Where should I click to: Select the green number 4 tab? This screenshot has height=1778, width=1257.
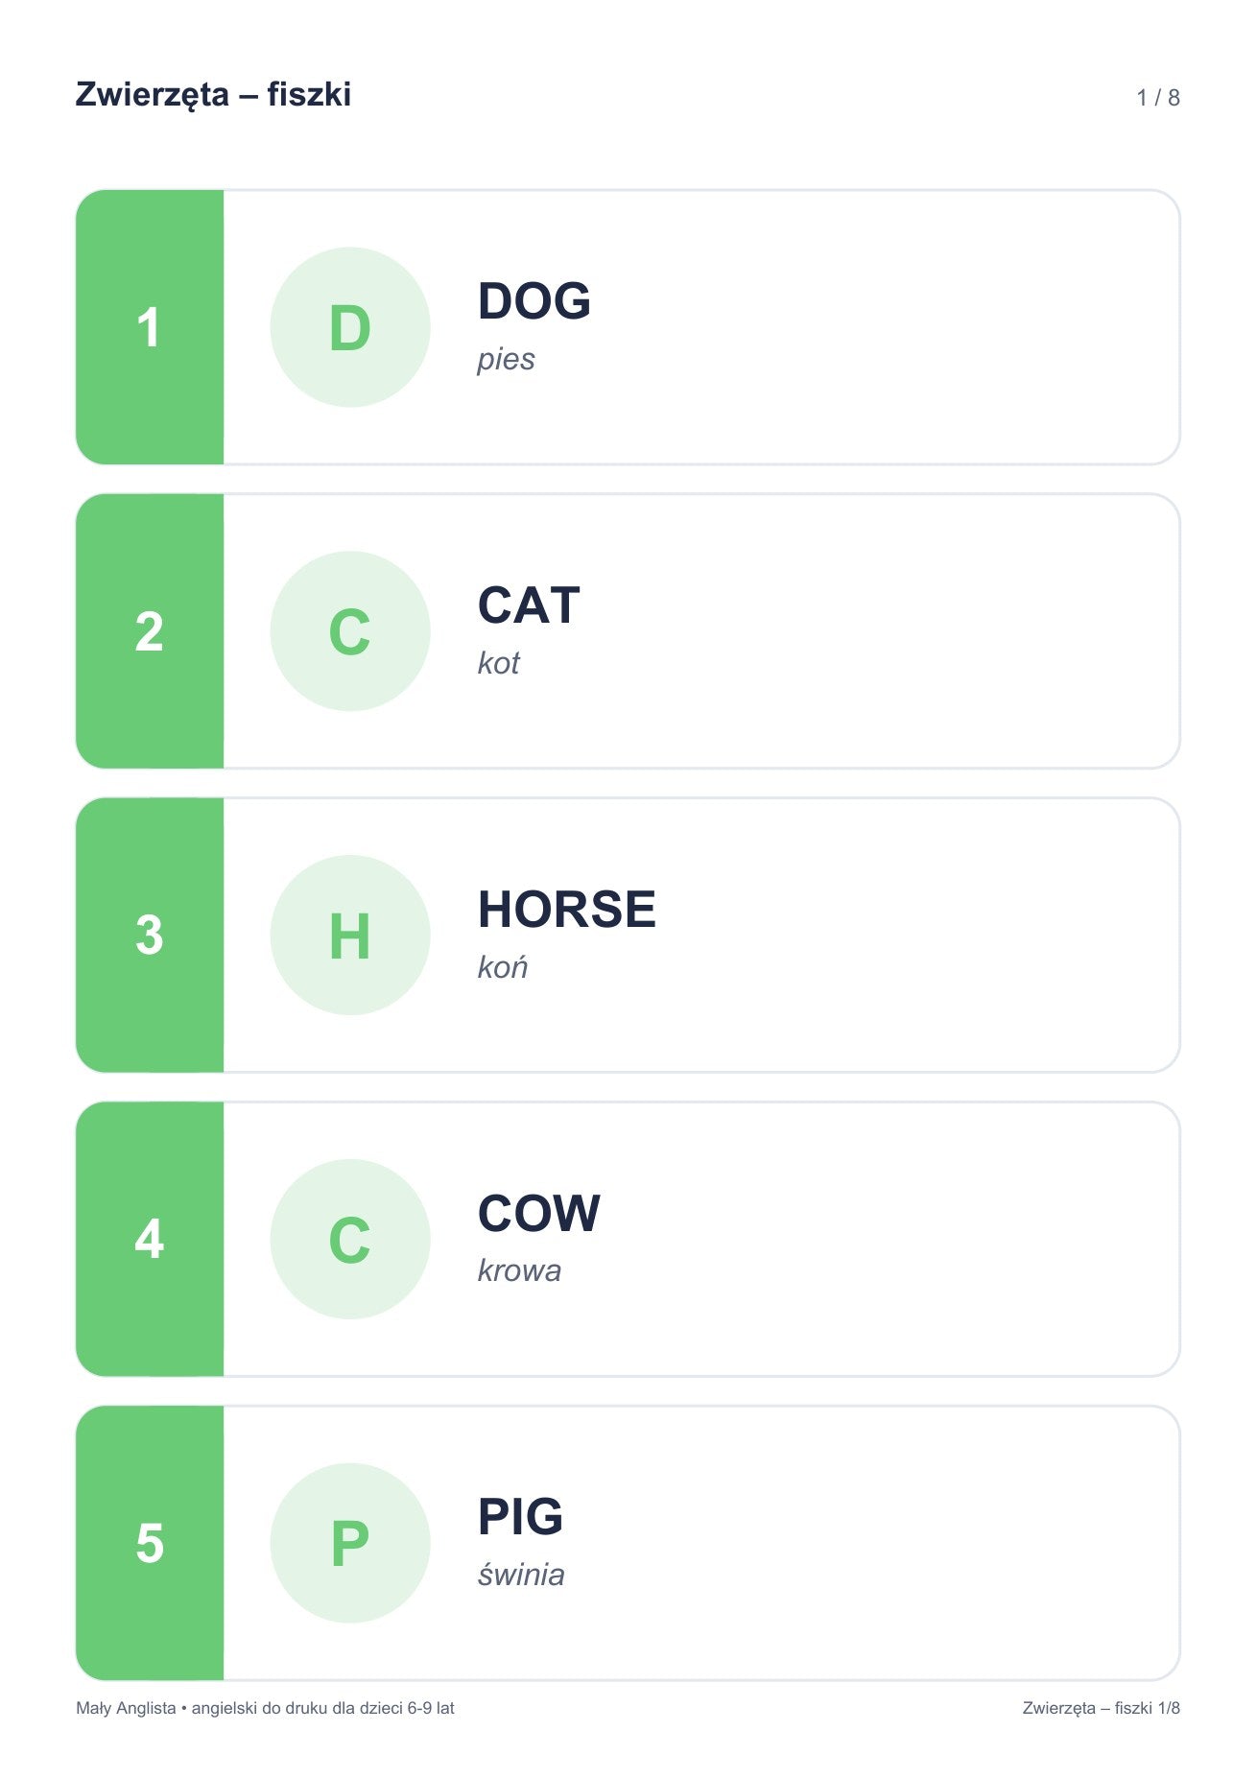tap(150, 1239)
